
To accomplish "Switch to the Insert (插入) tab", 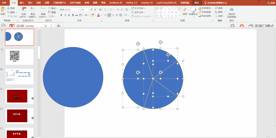I will [22, 3].
